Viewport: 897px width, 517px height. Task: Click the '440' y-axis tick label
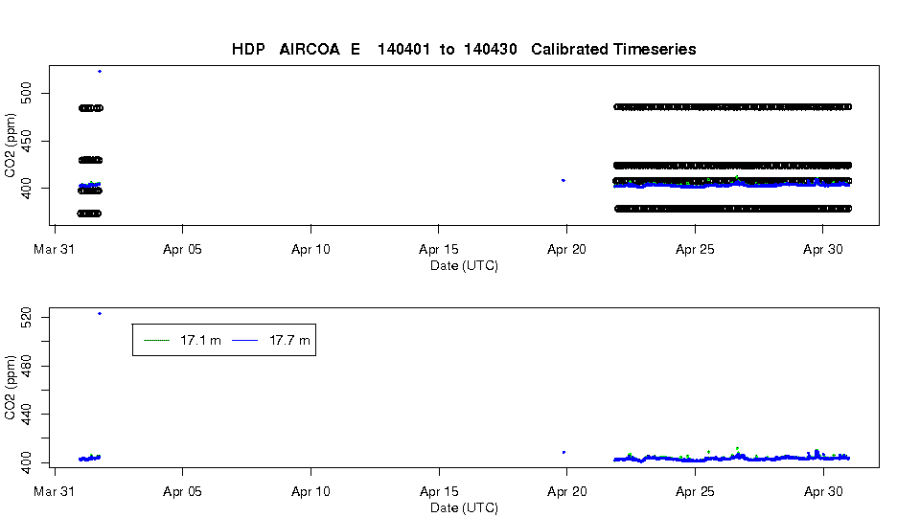point(26,415)
